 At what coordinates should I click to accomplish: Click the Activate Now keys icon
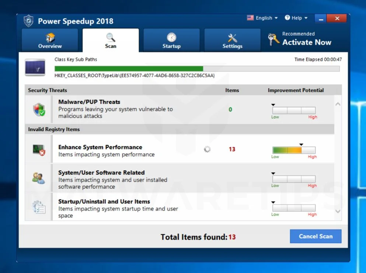pyautogui.click(x=273, y=39)
